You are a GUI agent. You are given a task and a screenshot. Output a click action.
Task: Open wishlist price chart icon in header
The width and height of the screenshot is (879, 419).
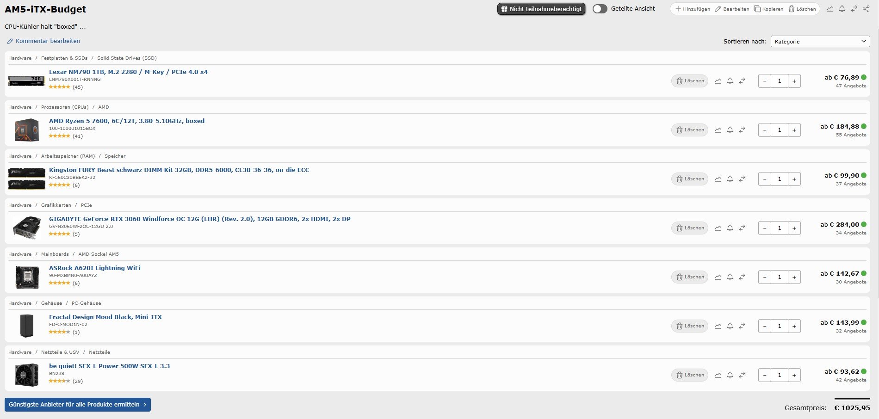pos(830,9)
